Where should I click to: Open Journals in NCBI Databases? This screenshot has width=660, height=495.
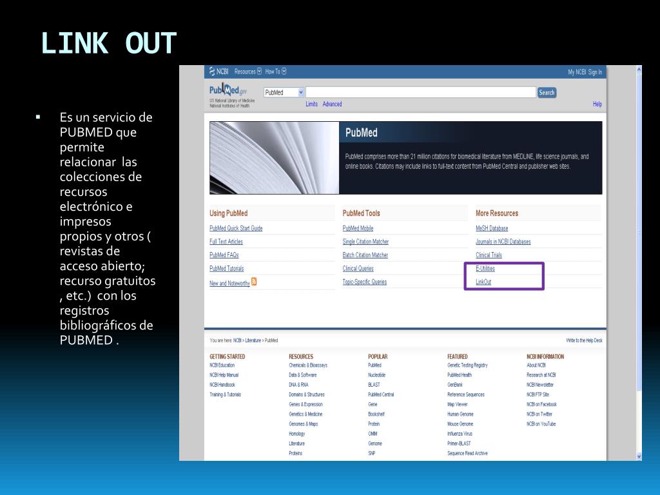click(503, 242)
